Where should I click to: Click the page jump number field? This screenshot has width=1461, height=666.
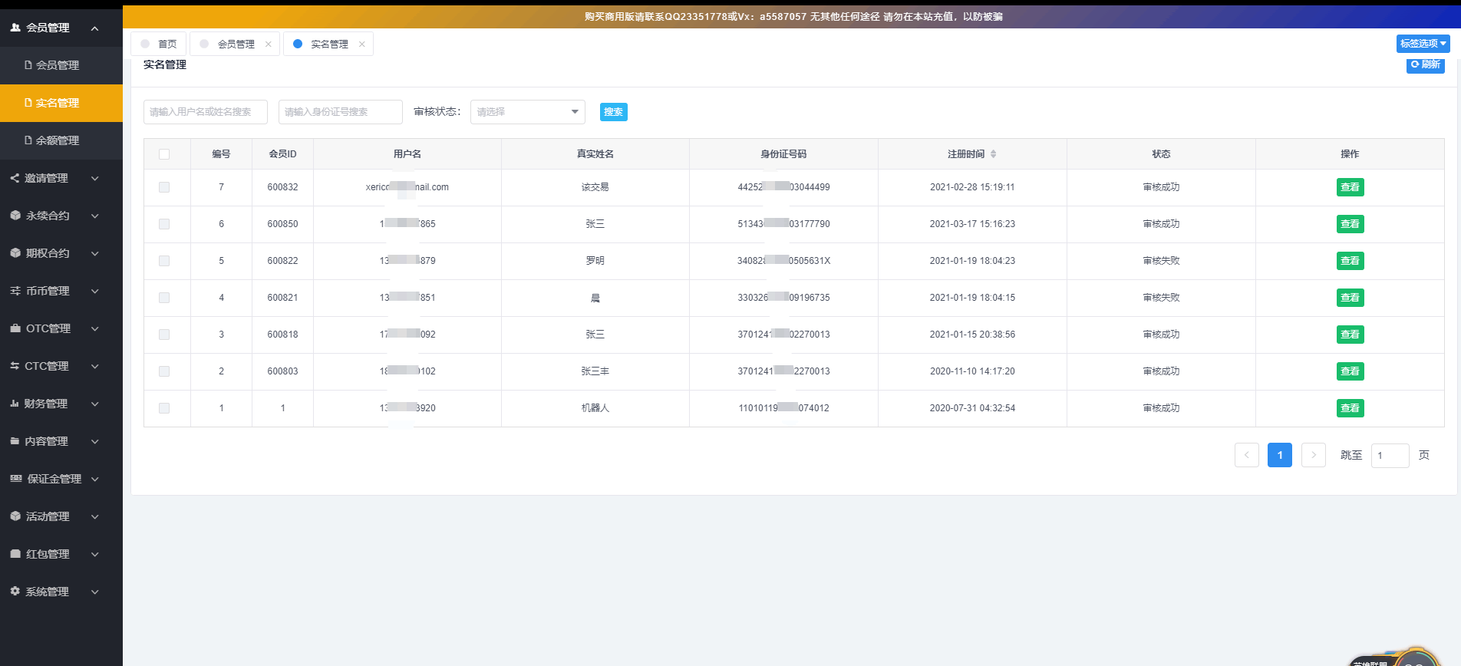pos(1390,456)
